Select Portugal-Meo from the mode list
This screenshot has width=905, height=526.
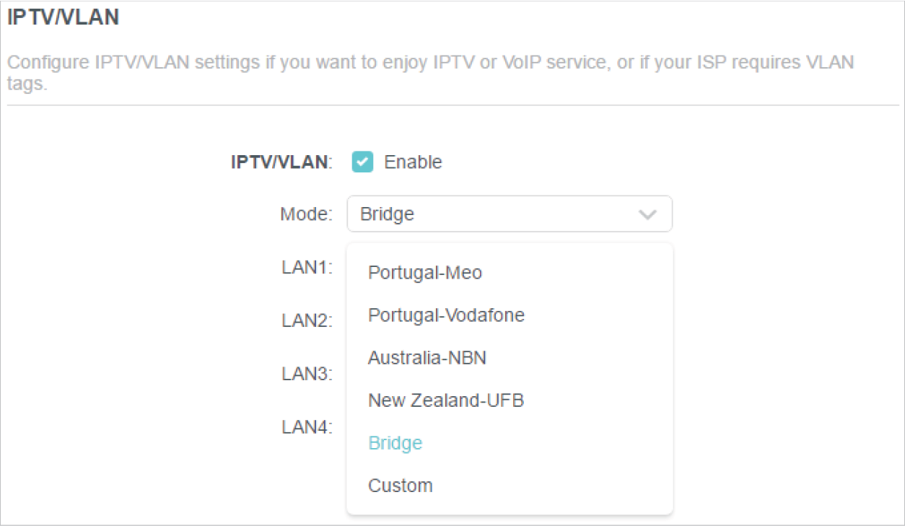tap(424, 273)
